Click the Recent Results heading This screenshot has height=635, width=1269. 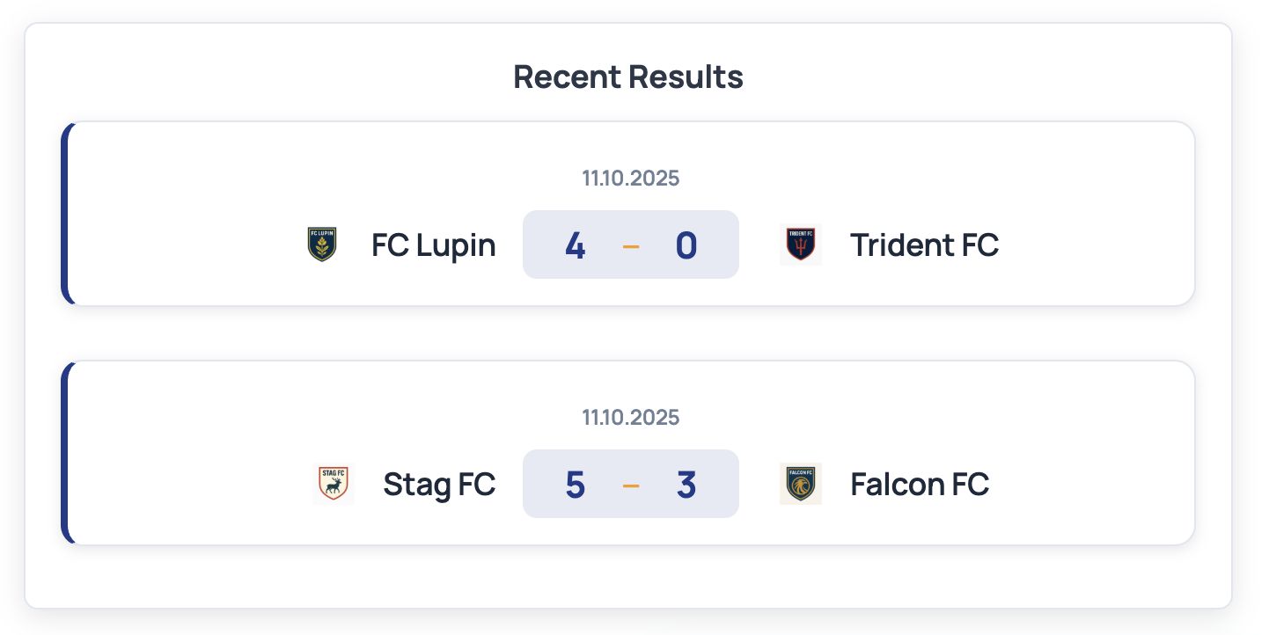click(x=628, y=77)
